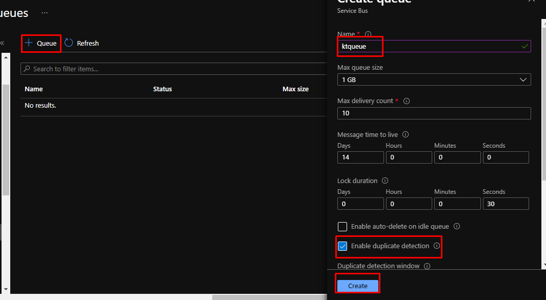Show info for Lock duration
Image resolution: width=546 pixels, height=300 pixels.
click(385, 181)
